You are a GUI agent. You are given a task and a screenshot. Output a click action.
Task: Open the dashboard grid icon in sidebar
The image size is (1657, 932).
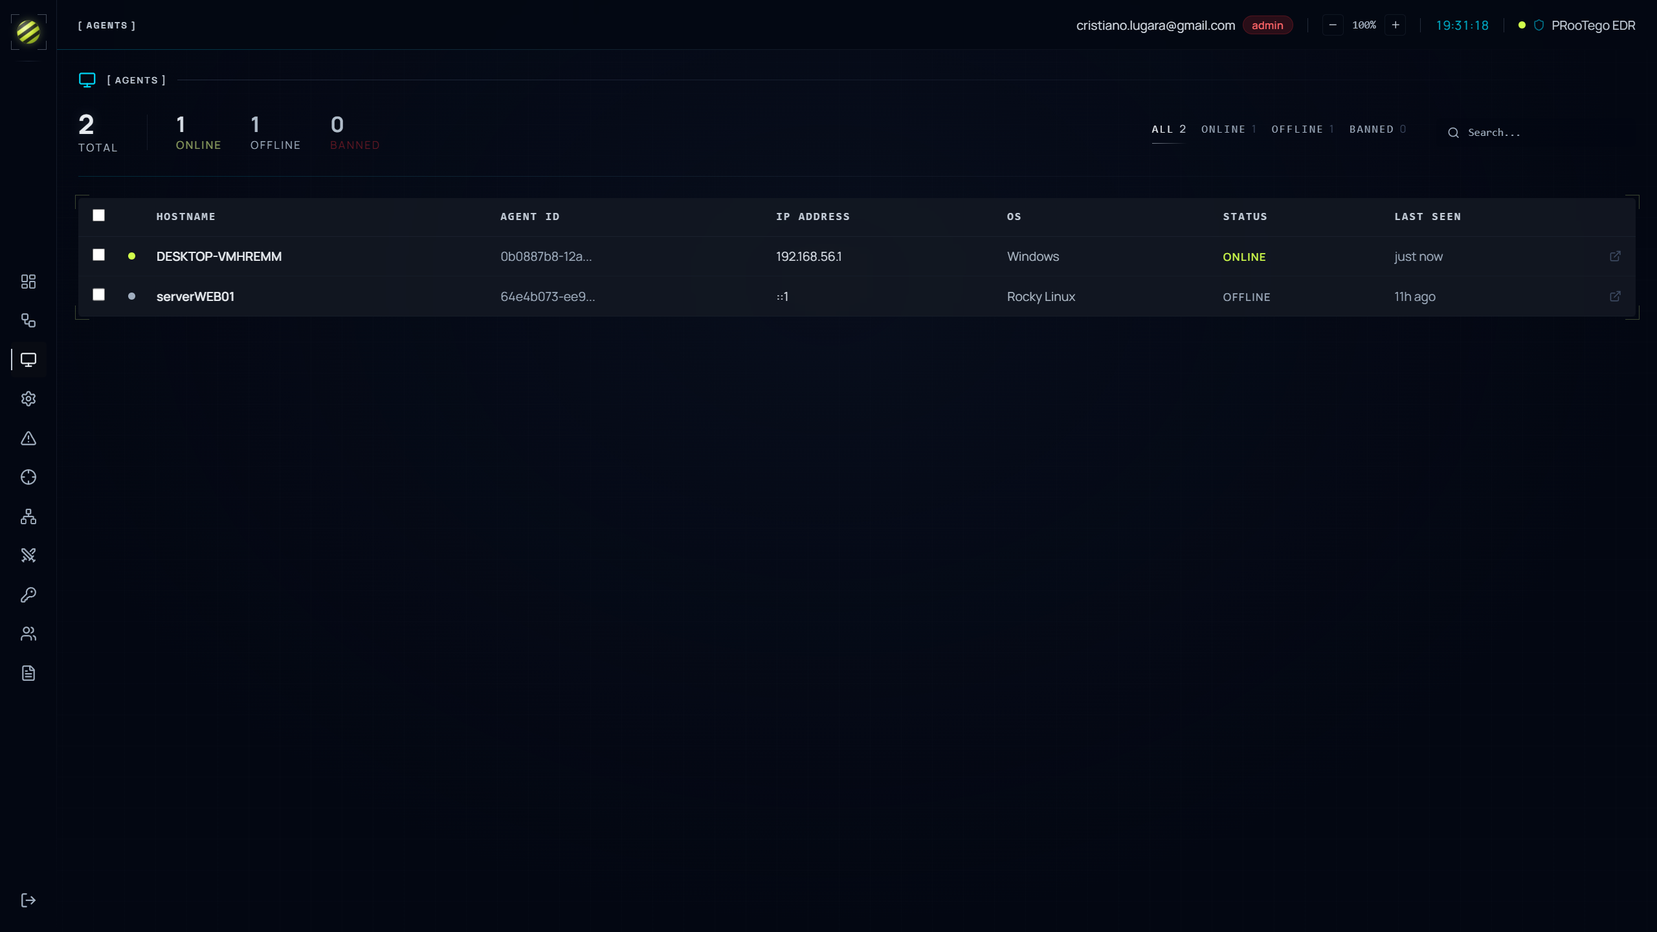click(x=28, y=282)
